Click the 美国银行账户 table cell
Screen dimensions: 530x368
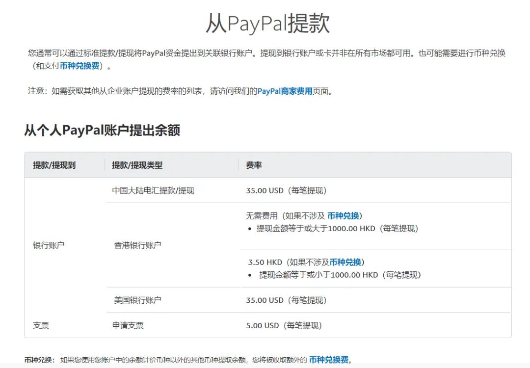tap(137, 300)
